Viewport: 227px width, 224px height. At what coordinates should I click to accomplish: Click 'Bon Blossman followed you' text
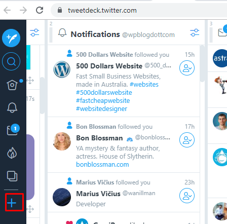click(114, 127)
